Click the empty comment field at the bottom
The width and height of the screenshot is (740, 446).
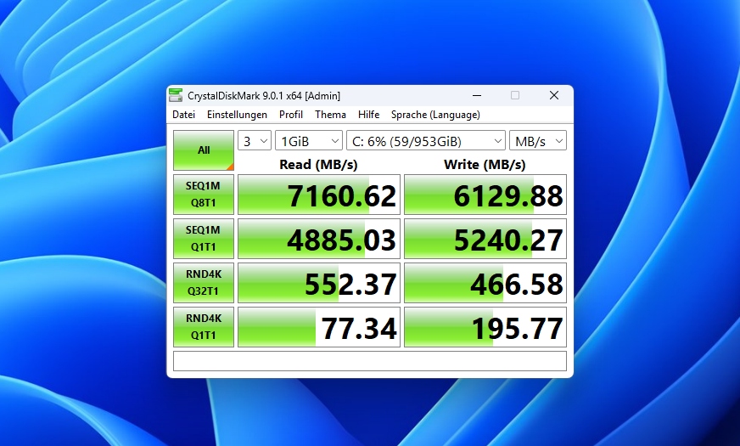tap(369, 361)
